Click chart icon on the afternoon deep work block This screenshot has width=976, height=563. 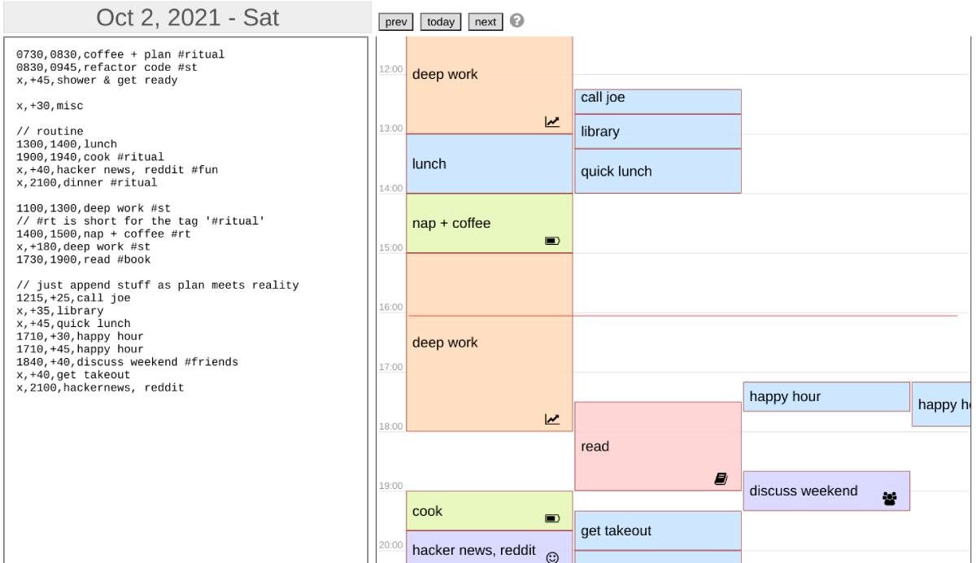552,420
